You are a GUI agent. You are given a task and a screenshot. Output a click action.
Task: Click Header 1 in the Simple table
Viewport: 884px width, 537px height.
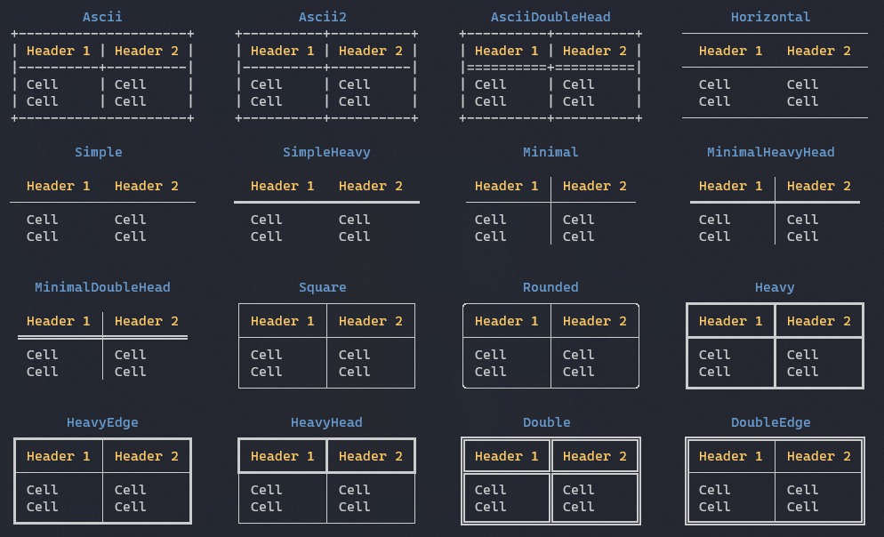(58, 186)
